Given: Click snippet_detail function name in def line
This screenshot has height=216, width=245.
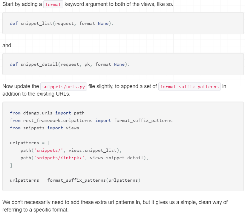Looking at the screenshot, I should click(39, 64).
